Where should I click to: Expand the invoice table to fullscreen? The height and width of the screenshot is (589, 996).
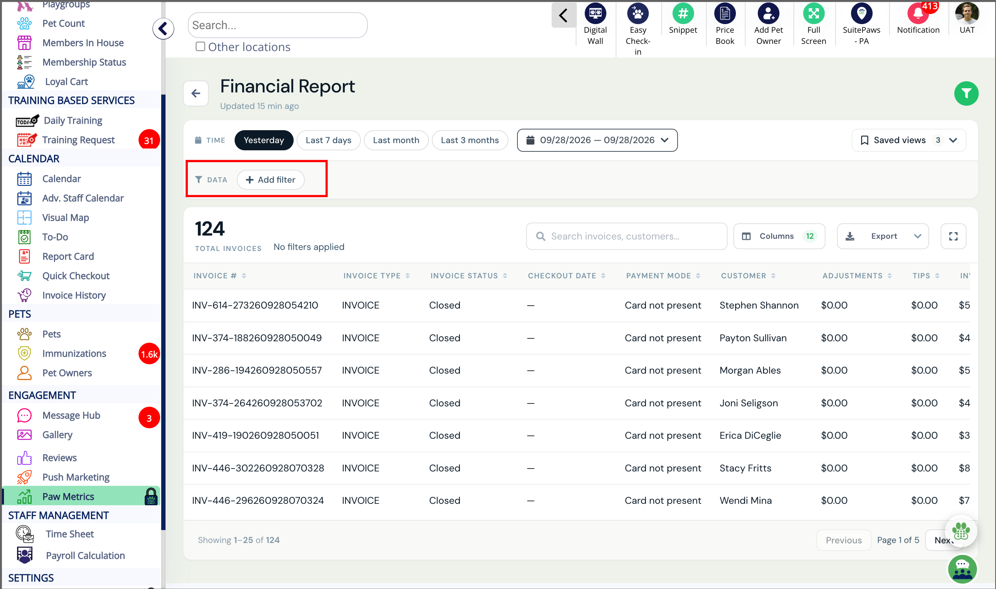click(953, 237)
